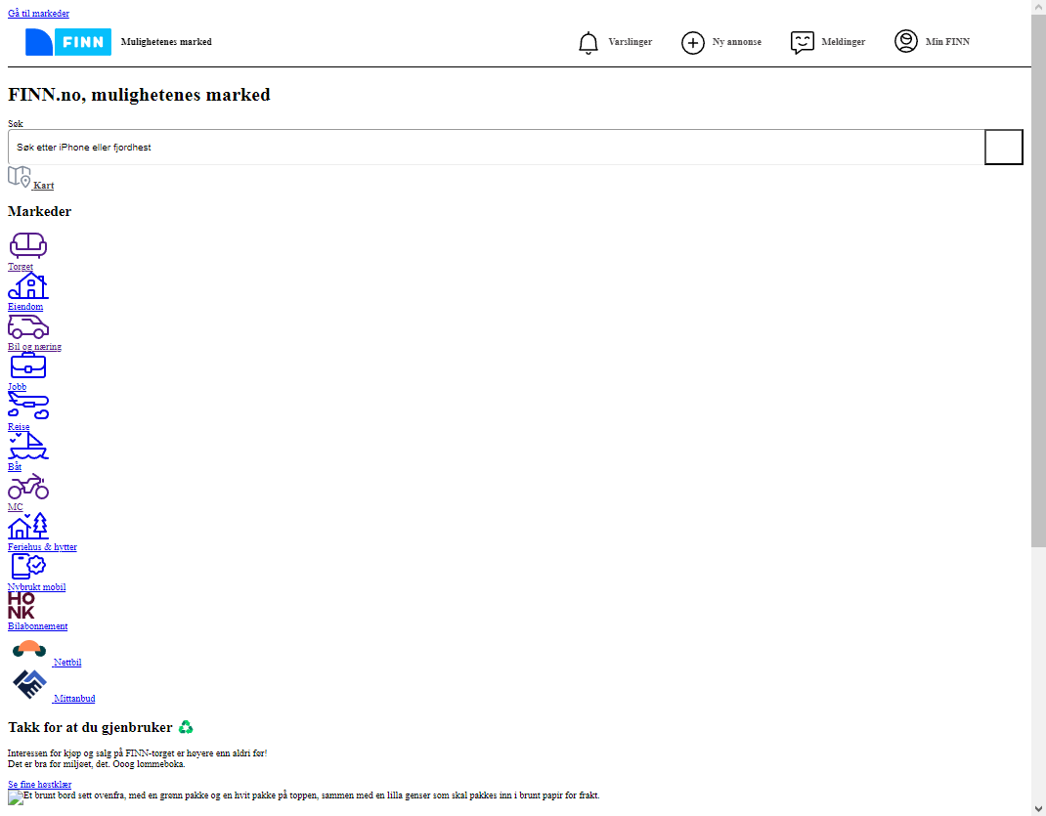Image resolution: width=1046 pixels, height=816 pixels.
Task: Click the Markeder heading
Action: [x=39, y=211]
